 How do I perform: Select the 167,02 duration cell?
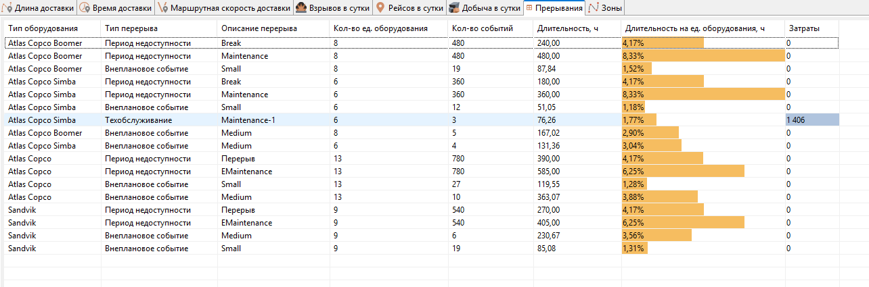pos(577,133)
